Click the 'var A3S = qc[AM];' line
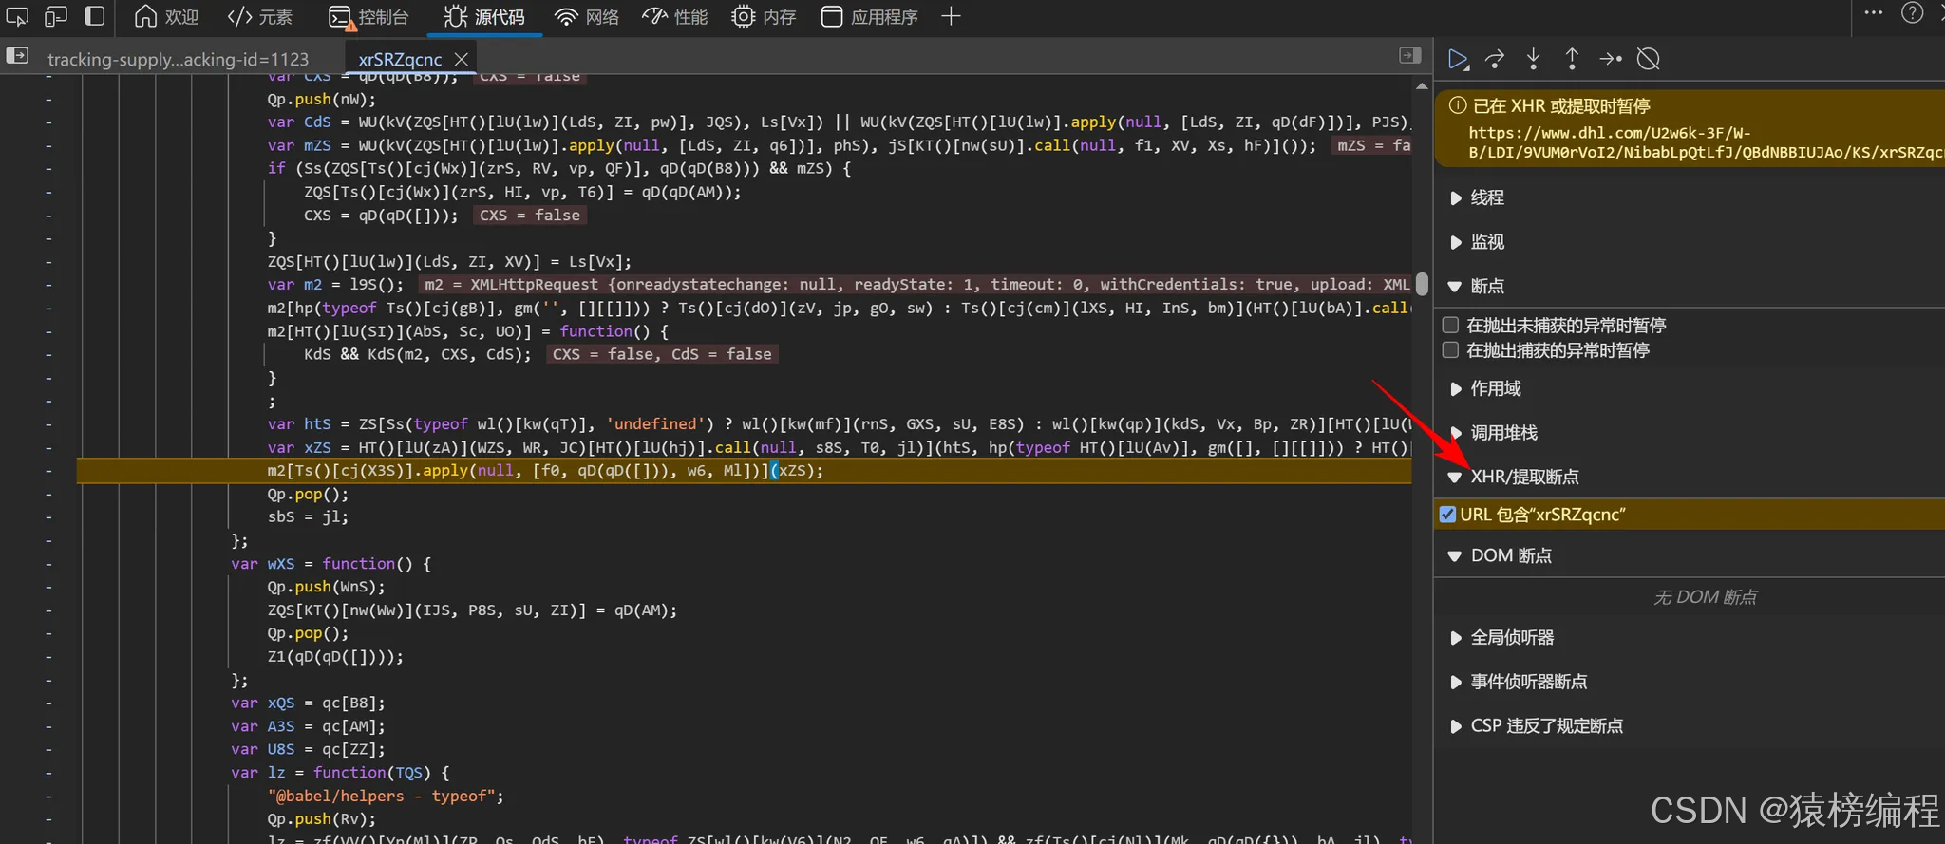 point(308,726)
